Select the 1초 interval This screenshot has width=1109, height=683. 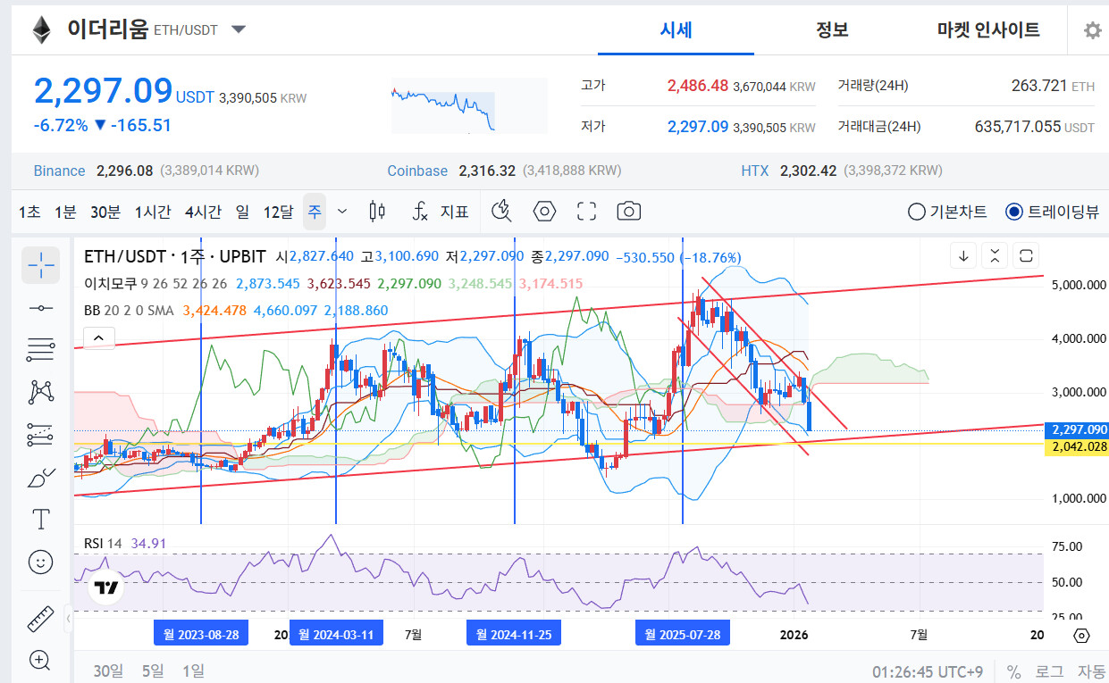coord(29,212)
